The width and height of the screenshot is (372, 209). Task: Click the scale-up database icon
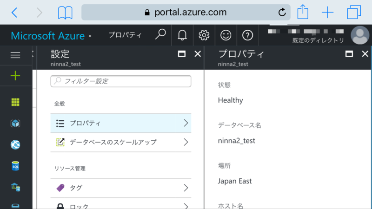[x=60, y=142]
